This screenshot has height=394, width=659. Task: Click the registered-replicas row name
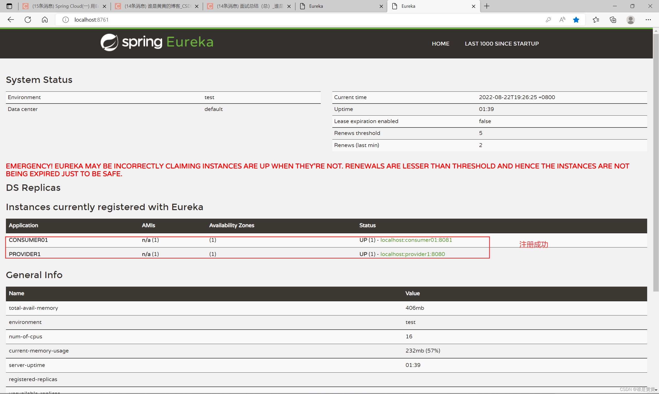(x=33, y=379)
